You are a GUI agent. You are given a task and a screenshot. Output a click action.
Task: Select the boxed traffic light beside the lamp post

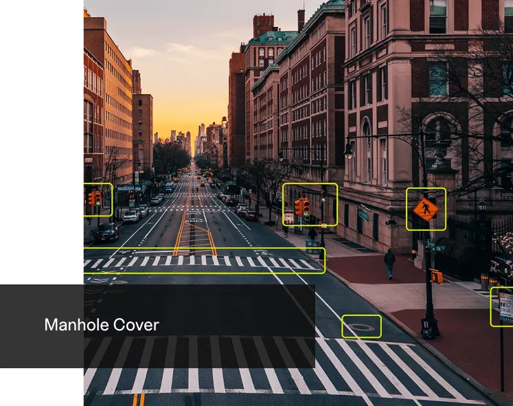(310, 205)
